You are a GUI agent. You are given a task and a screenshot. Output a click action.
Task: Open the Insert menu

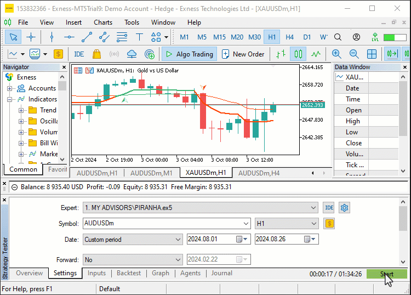73,22
